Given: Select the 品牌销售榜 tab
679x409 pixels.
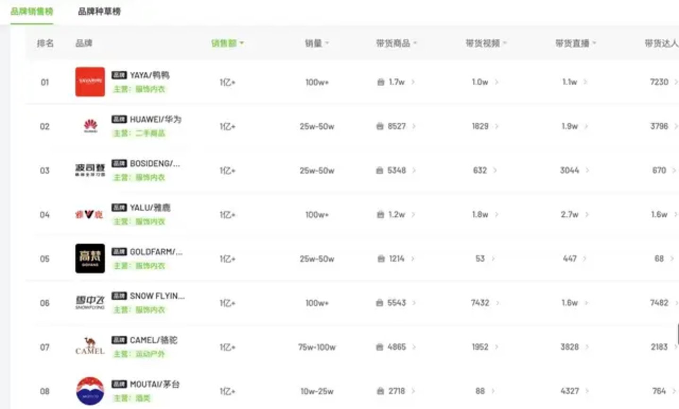Looking at the screenshot, I should click(x=32, y=11).
